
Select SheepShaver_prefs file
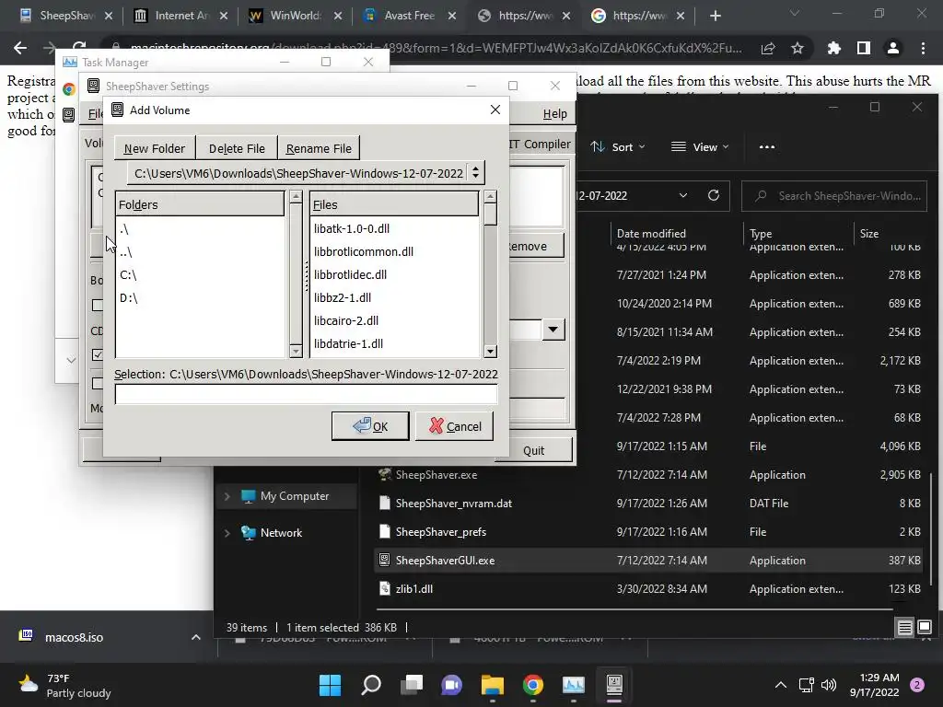[x=441, y=532]
